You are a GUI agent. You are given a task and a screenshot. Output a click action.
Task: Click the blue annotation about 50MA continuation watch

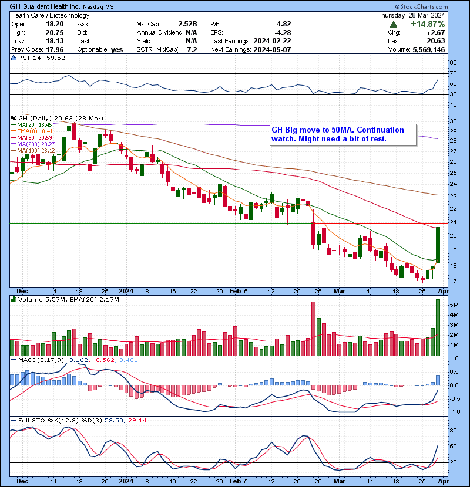[x=343, y=134]
